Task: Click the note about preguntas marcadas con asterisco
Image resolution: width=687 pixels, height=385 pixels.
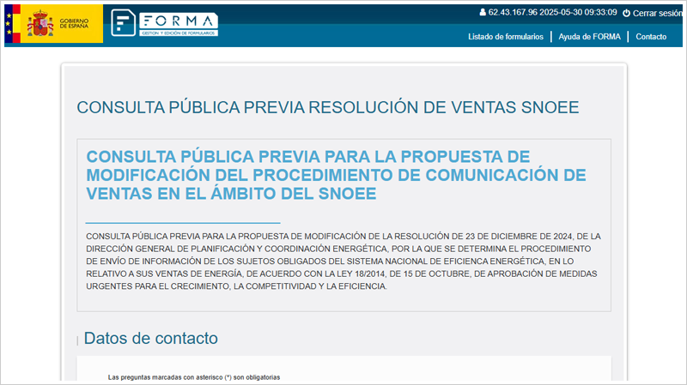Action: point(194,377)
